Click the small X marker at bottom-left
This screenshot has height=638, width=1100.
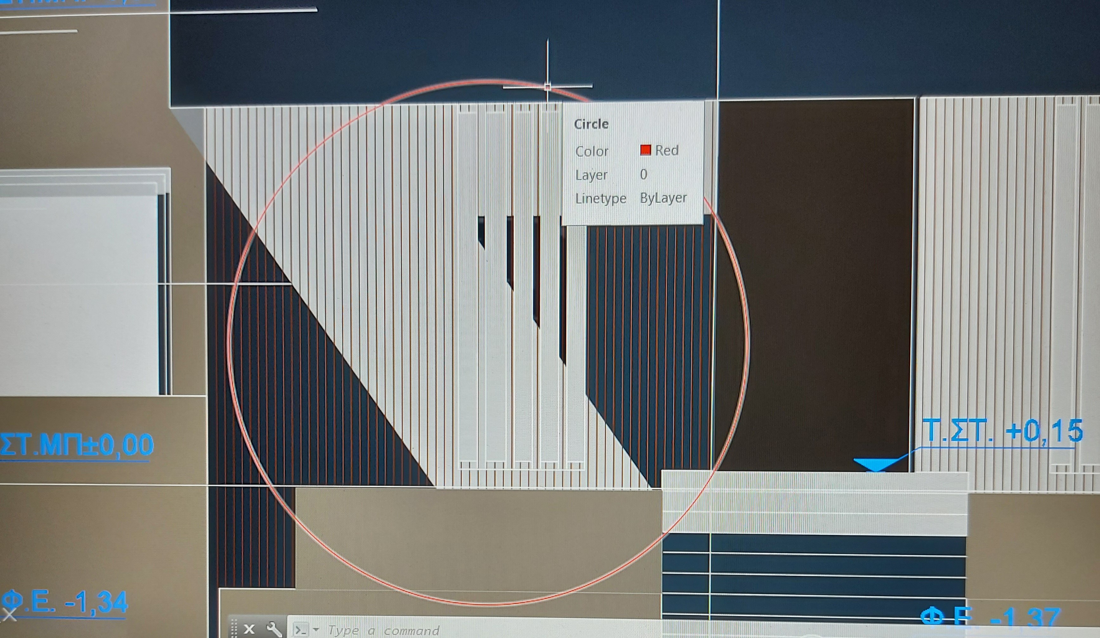(9, 615)
